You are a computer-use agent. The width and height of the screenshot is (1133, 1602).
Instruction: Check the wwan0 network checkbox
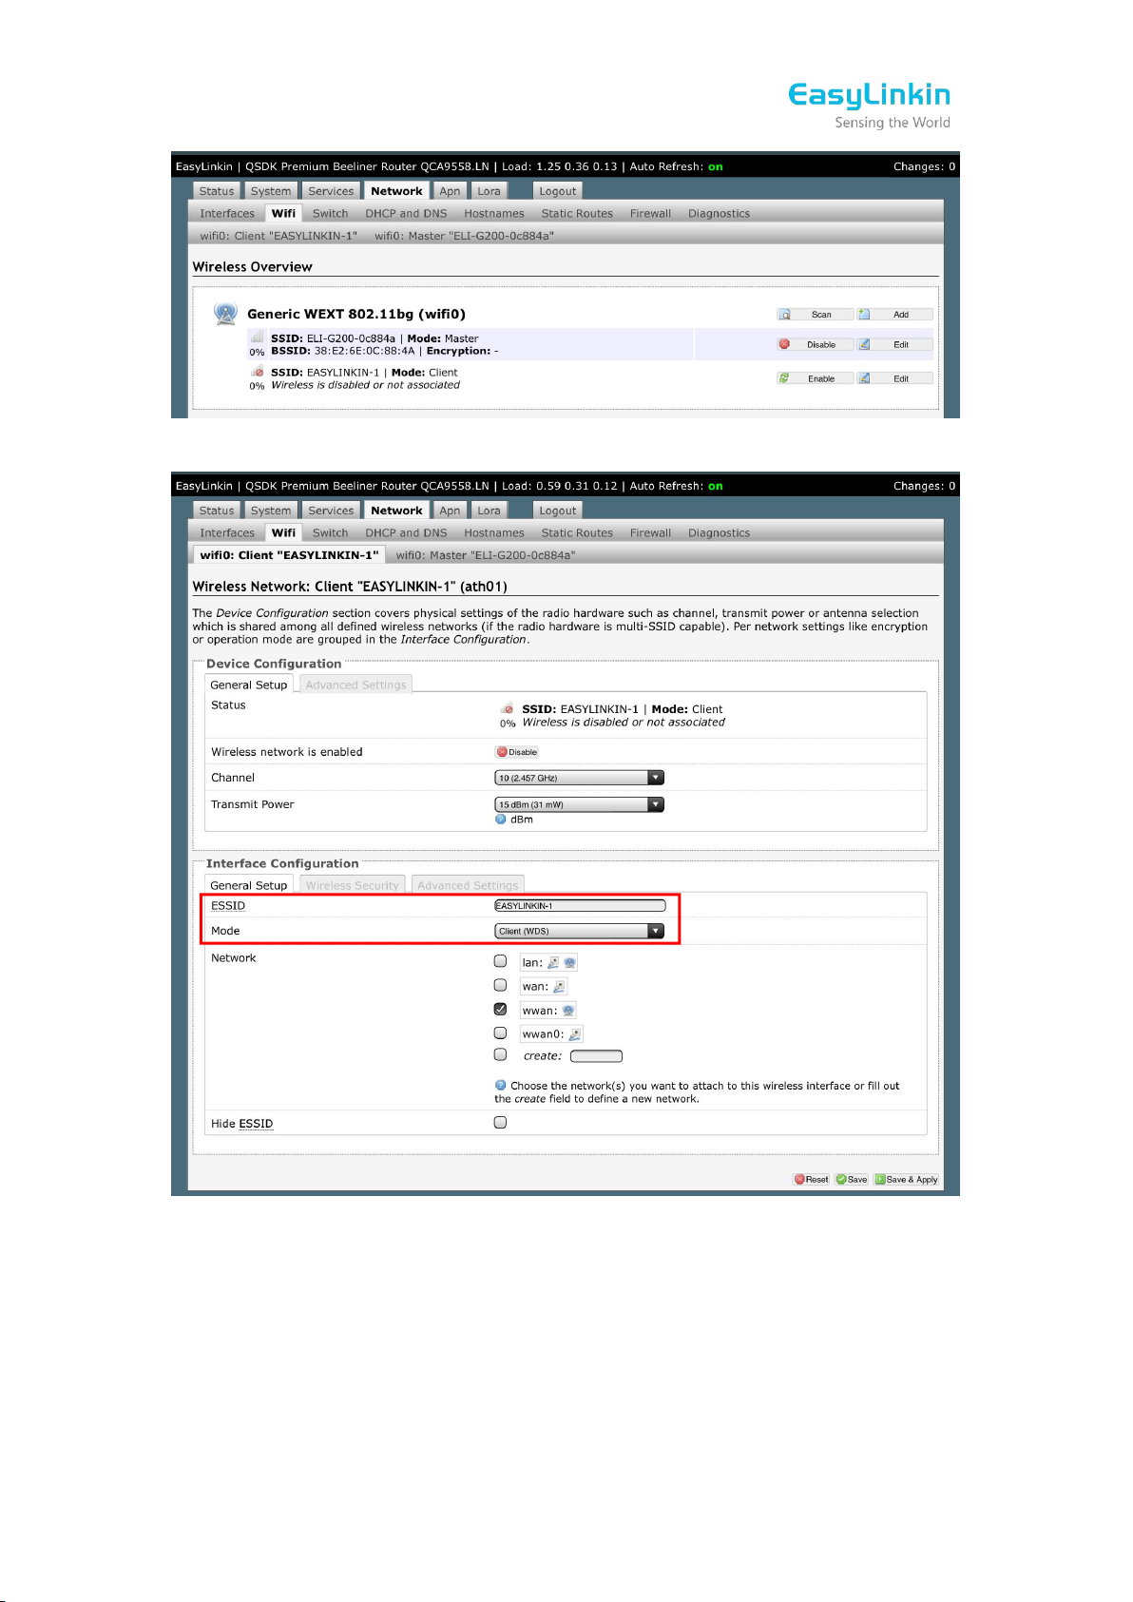(501, 1033)
